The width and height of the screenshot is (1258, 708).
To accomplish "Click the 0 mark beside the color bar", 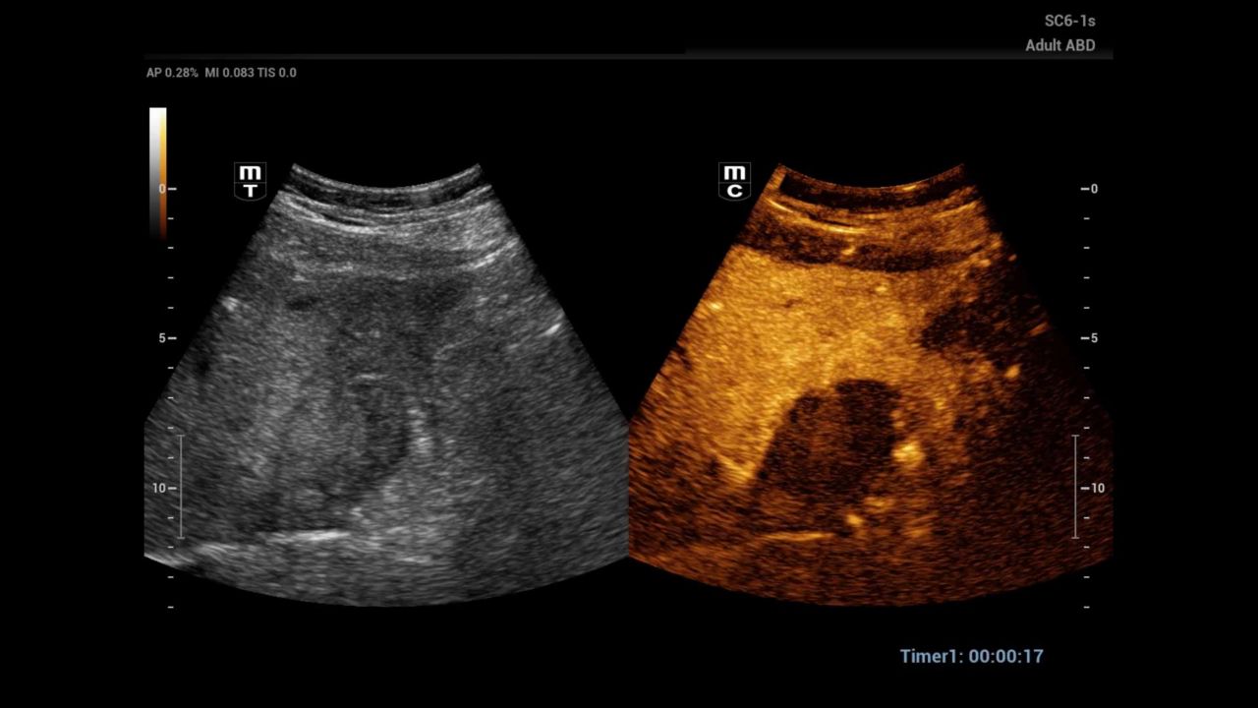I will [x=162, y=189].
